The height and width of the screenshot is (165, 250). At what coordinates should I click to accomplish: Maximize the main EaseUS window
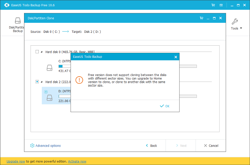tap(238, 5)
